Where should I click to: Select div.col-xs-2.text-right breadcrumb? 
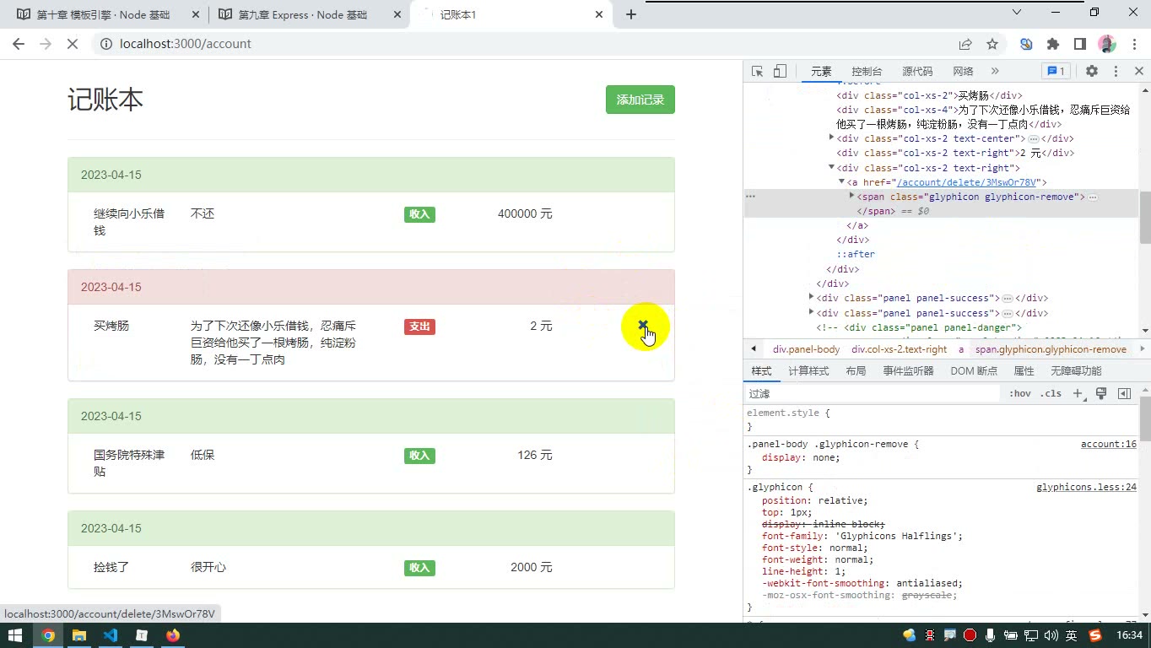[900, 349]
